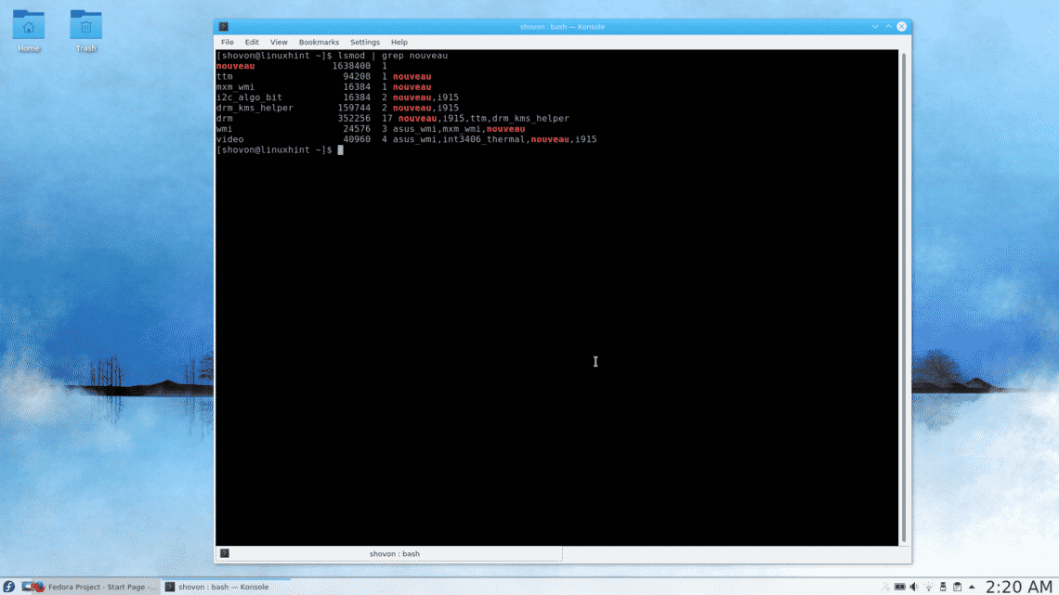1059x595 pixels.
Task: Open the View menu
Action: [279, 42]
